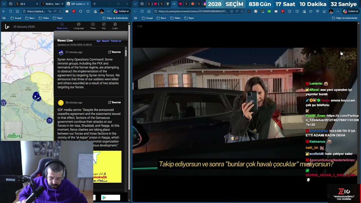Click the read aloud icon in the left address bar

coord(55,11)
